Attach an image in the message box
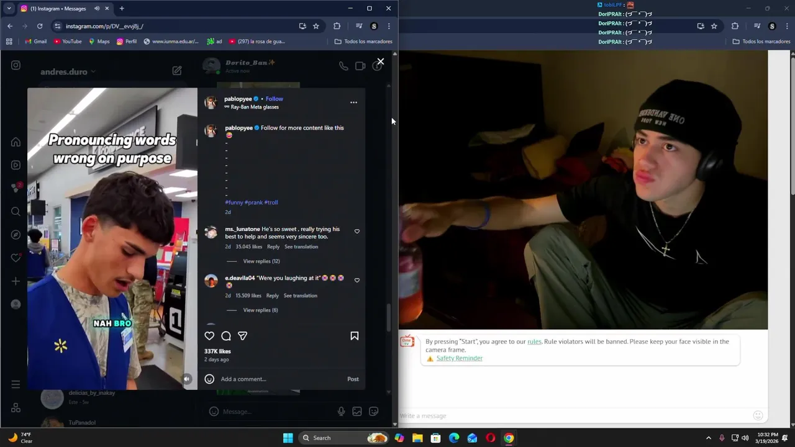Screen dimensions: 795x447 tap(357, 411)
